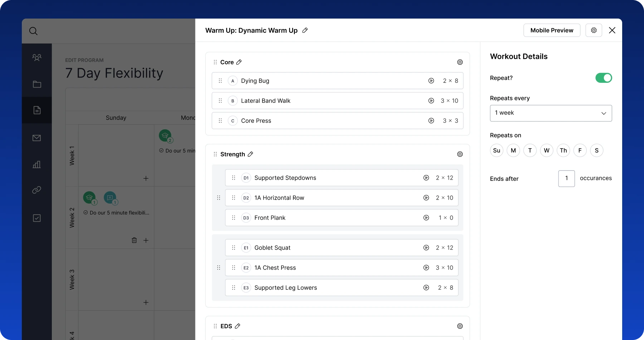Open the mail envelope sidebar icon

(37, 138)
